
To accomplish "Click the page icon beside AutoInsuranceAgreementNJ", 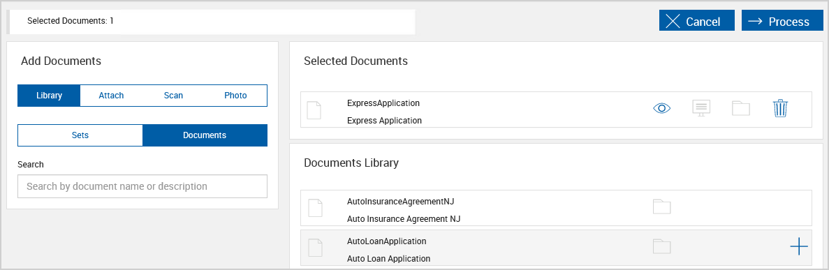I will 316,208.
